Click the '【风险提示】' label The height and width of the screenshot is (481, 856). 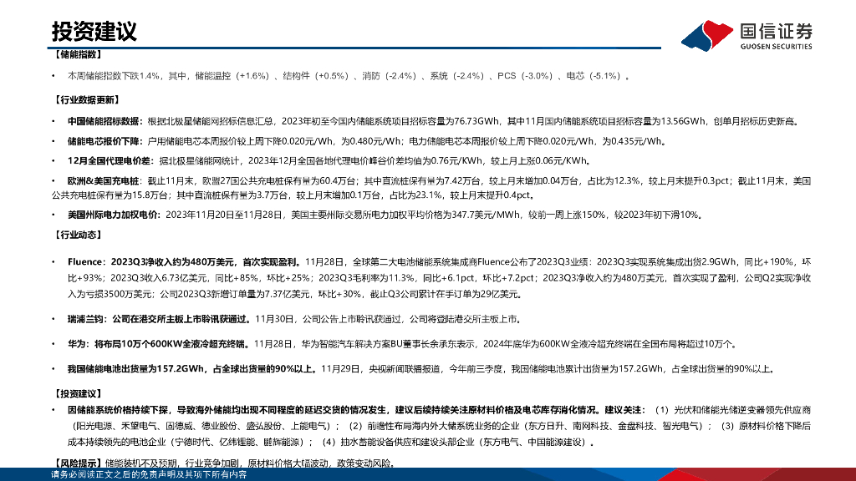pyautogui.click(x=77, y=463)
